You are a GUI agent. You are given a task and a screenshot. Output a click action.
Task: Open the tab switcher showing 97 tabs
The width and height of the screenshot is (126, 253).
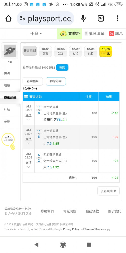point(101,18)
